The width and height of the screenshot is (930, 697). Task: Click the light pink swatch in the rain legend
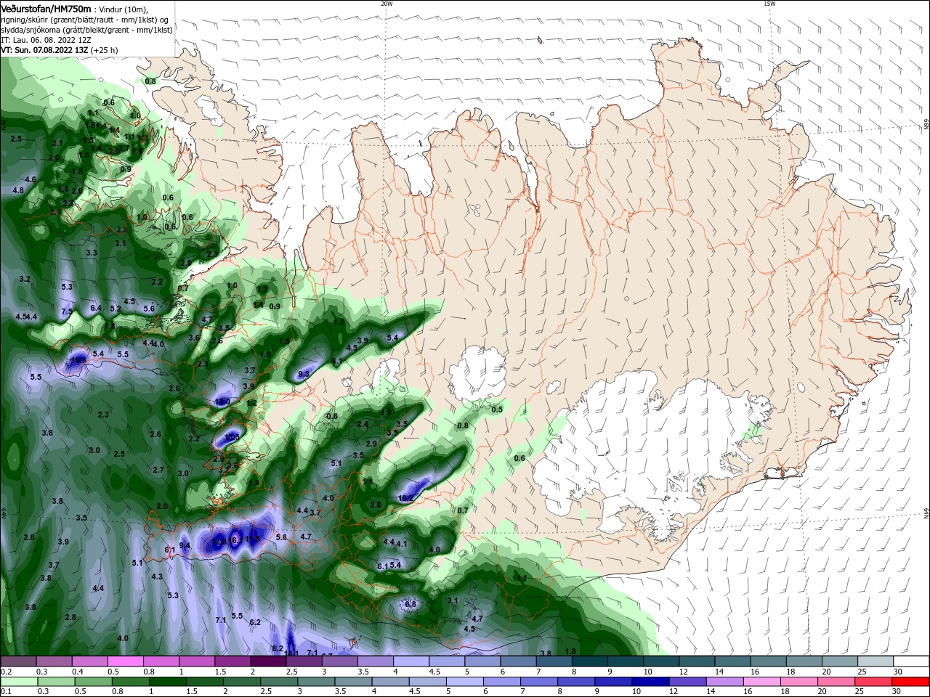pyautogui.click(x=762, y=681)
